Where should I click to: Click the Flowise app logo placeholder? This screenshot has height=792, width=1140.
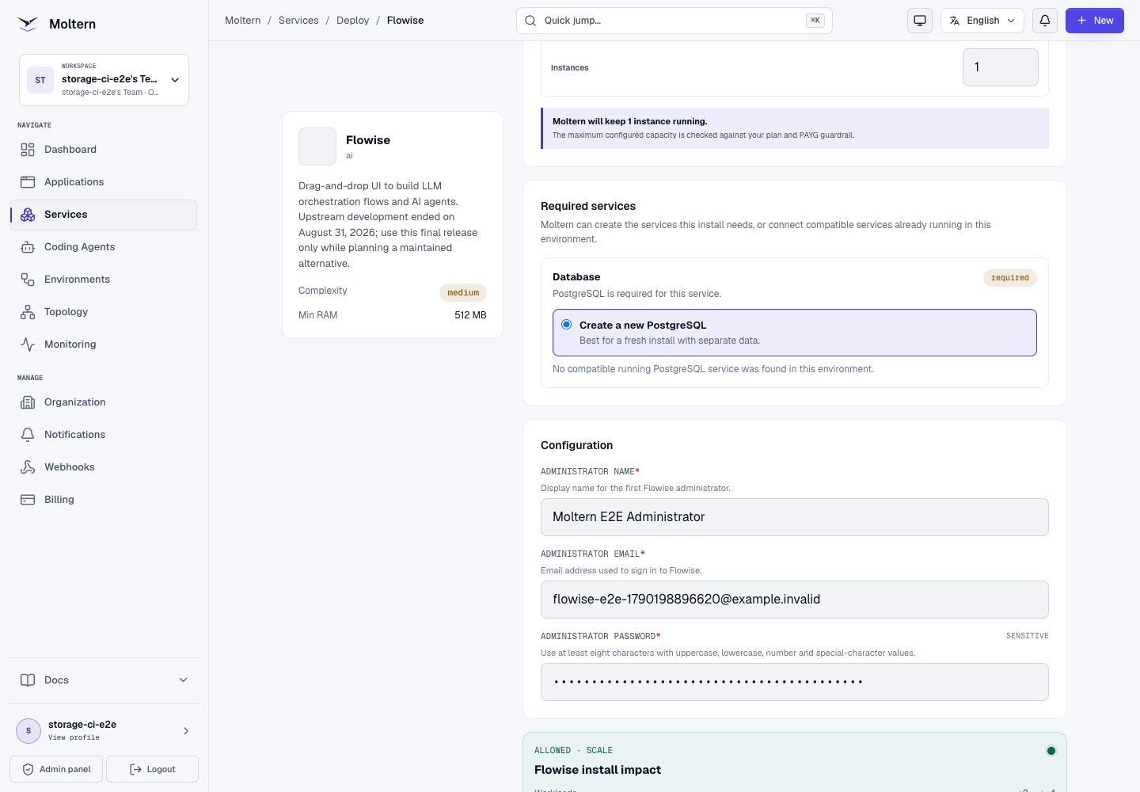click(x=317, y=147)
